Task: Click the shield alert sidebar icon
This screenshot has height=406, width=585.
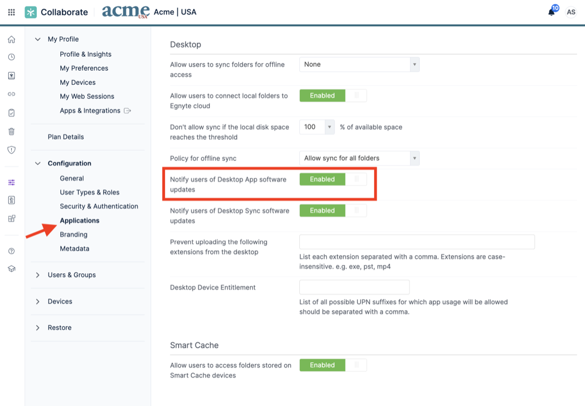Action: click(12, 150)
